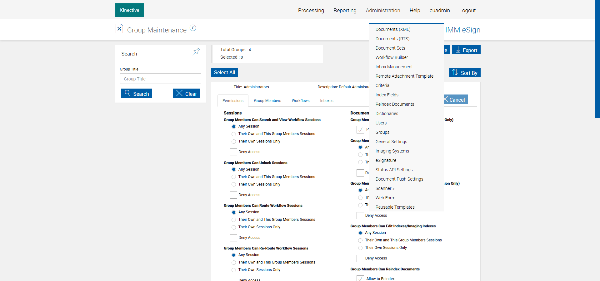Open the Administration menu
This screenshot has height=281, width=600.
383,10
